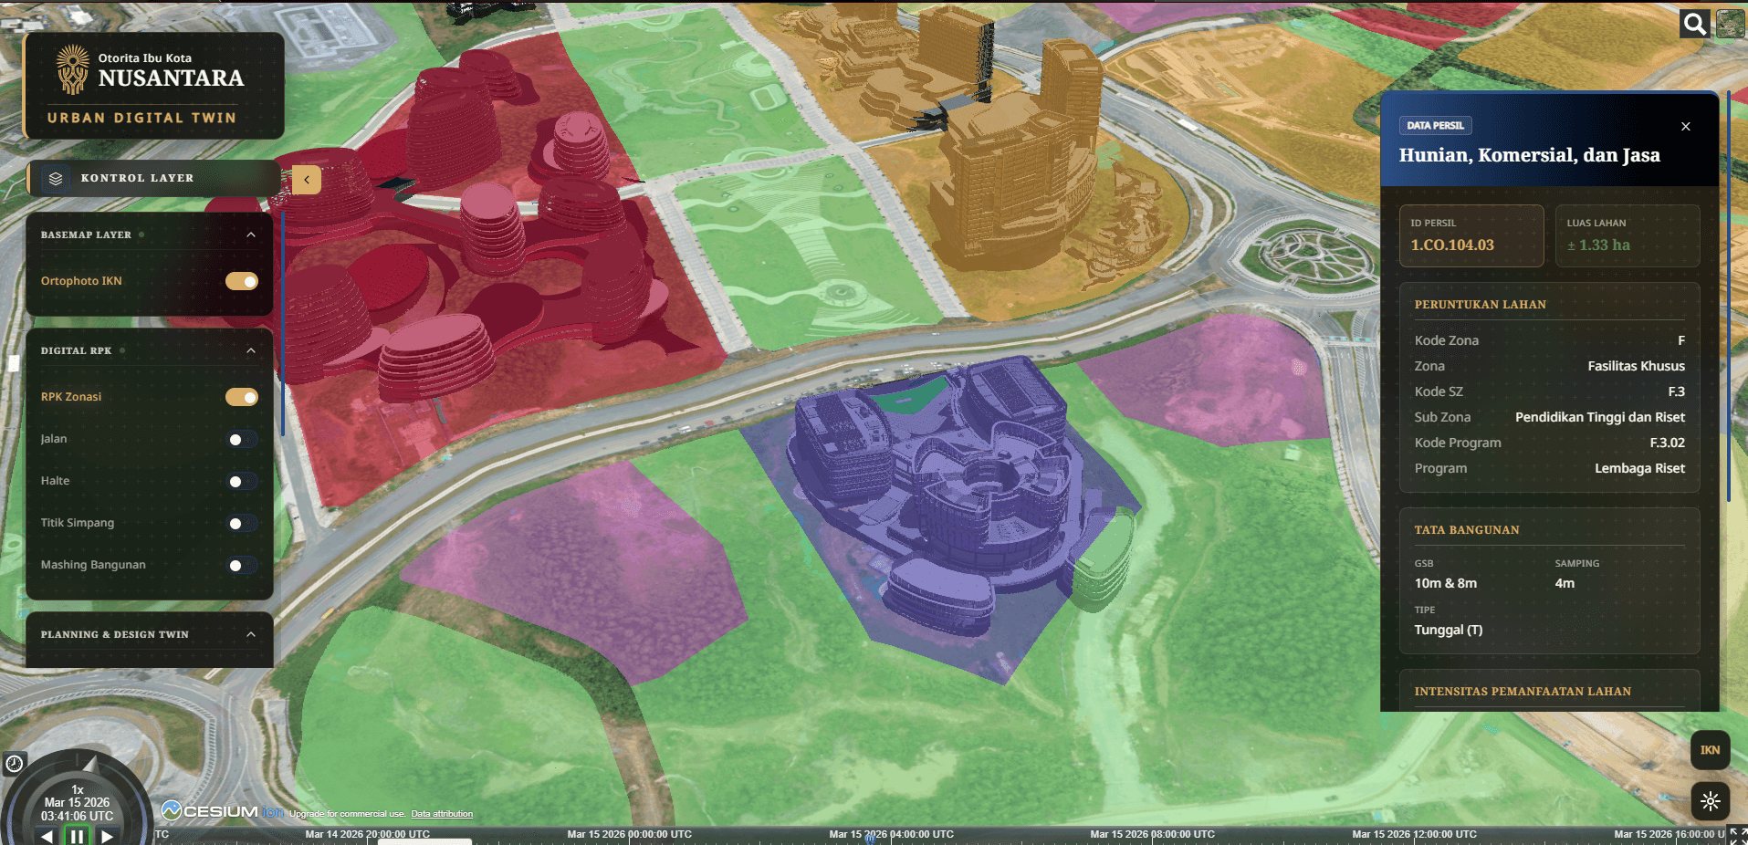Click timeline at Mar 14 2026 20:00:00 UTC
The image size is (1748, 845).
[x=367, y=835]
